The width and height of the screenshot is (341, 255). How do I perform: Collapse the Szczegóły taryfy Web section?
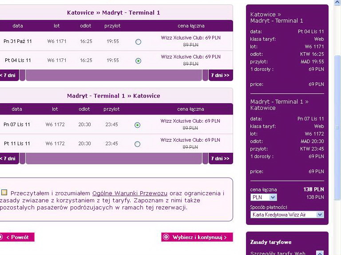pos(320,253)
